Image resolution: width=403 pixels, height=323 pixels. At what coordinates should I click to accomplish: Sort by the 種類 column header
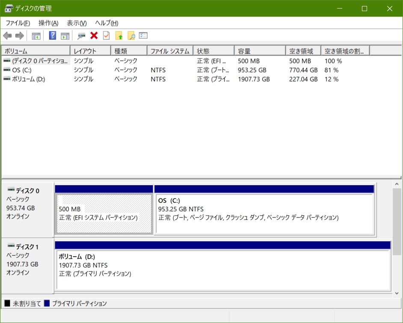tap(129, 51)
